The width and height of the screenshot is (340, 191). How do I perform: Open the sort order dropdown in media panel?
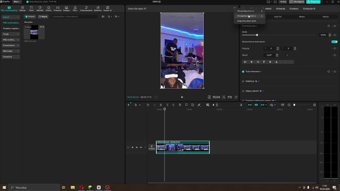coord(110,16)
